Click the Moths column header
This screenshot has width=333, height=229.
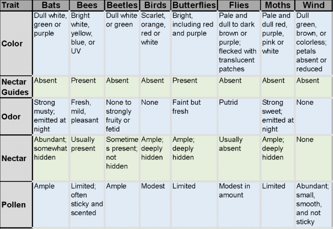(x=277, y=6)
